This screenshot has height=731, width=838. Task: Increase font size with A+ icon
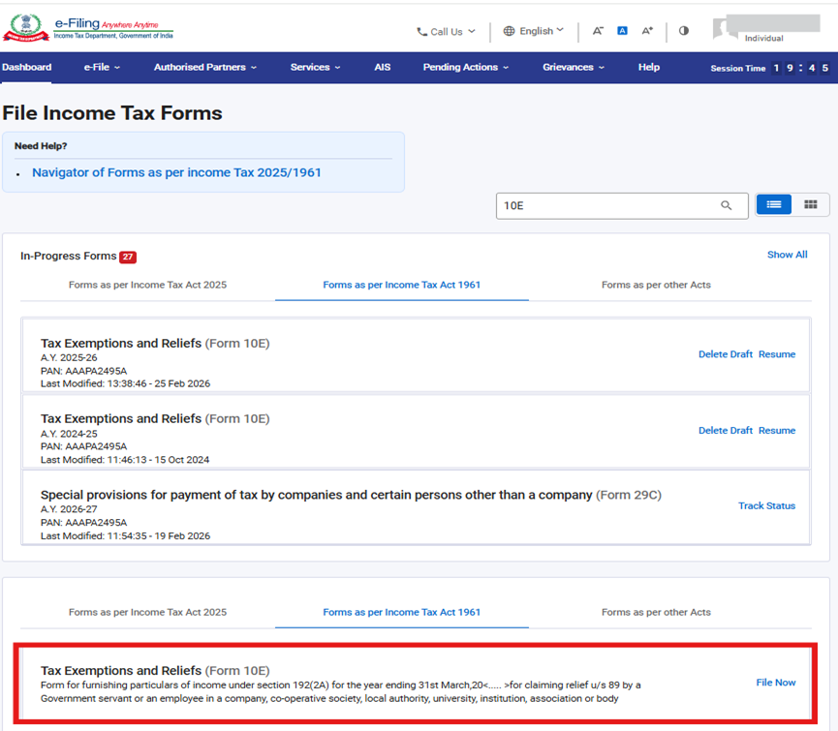(x=647, y=31)
